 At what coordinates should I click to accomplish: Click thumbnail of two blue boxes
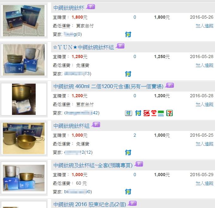24,21
